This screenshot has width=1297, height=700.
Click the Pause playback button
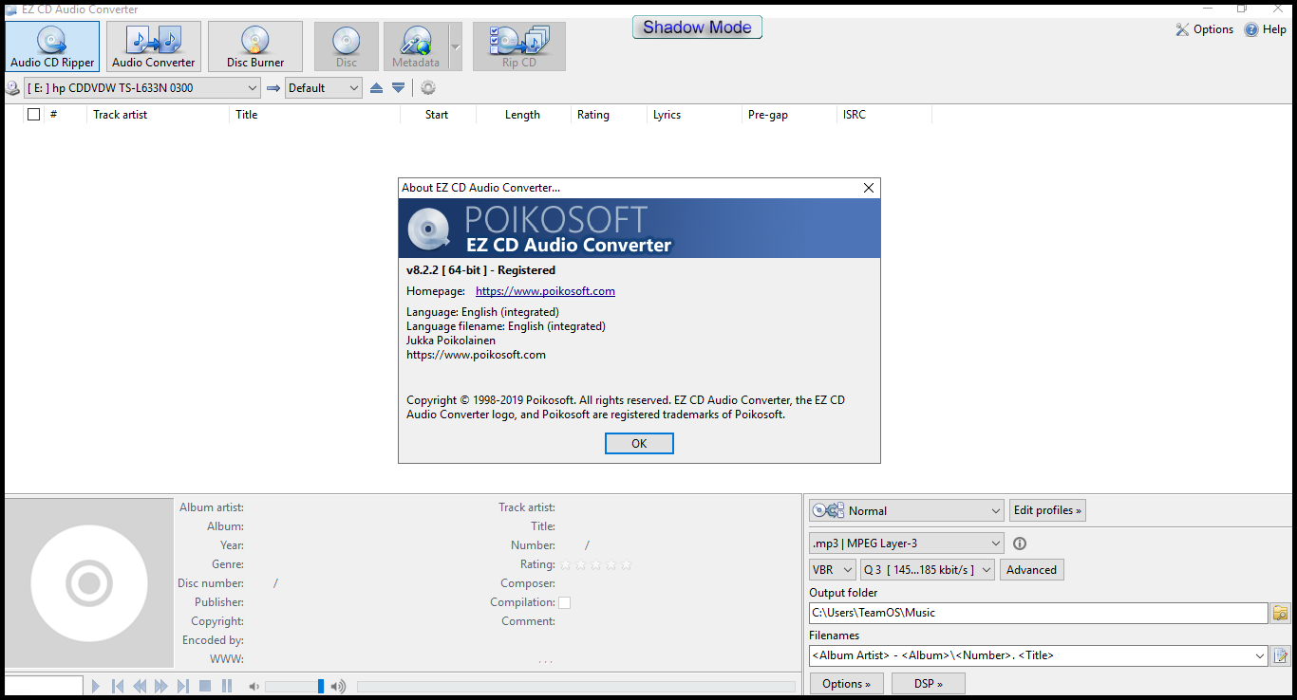click(x=227, y=686)
